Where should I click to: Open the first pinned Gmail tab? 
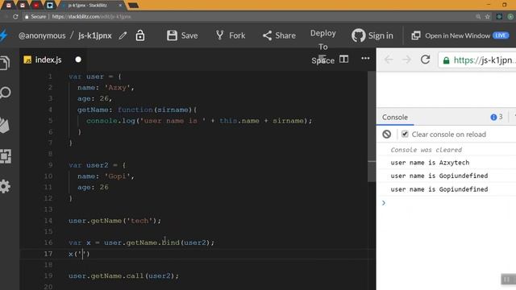point(9,6)
